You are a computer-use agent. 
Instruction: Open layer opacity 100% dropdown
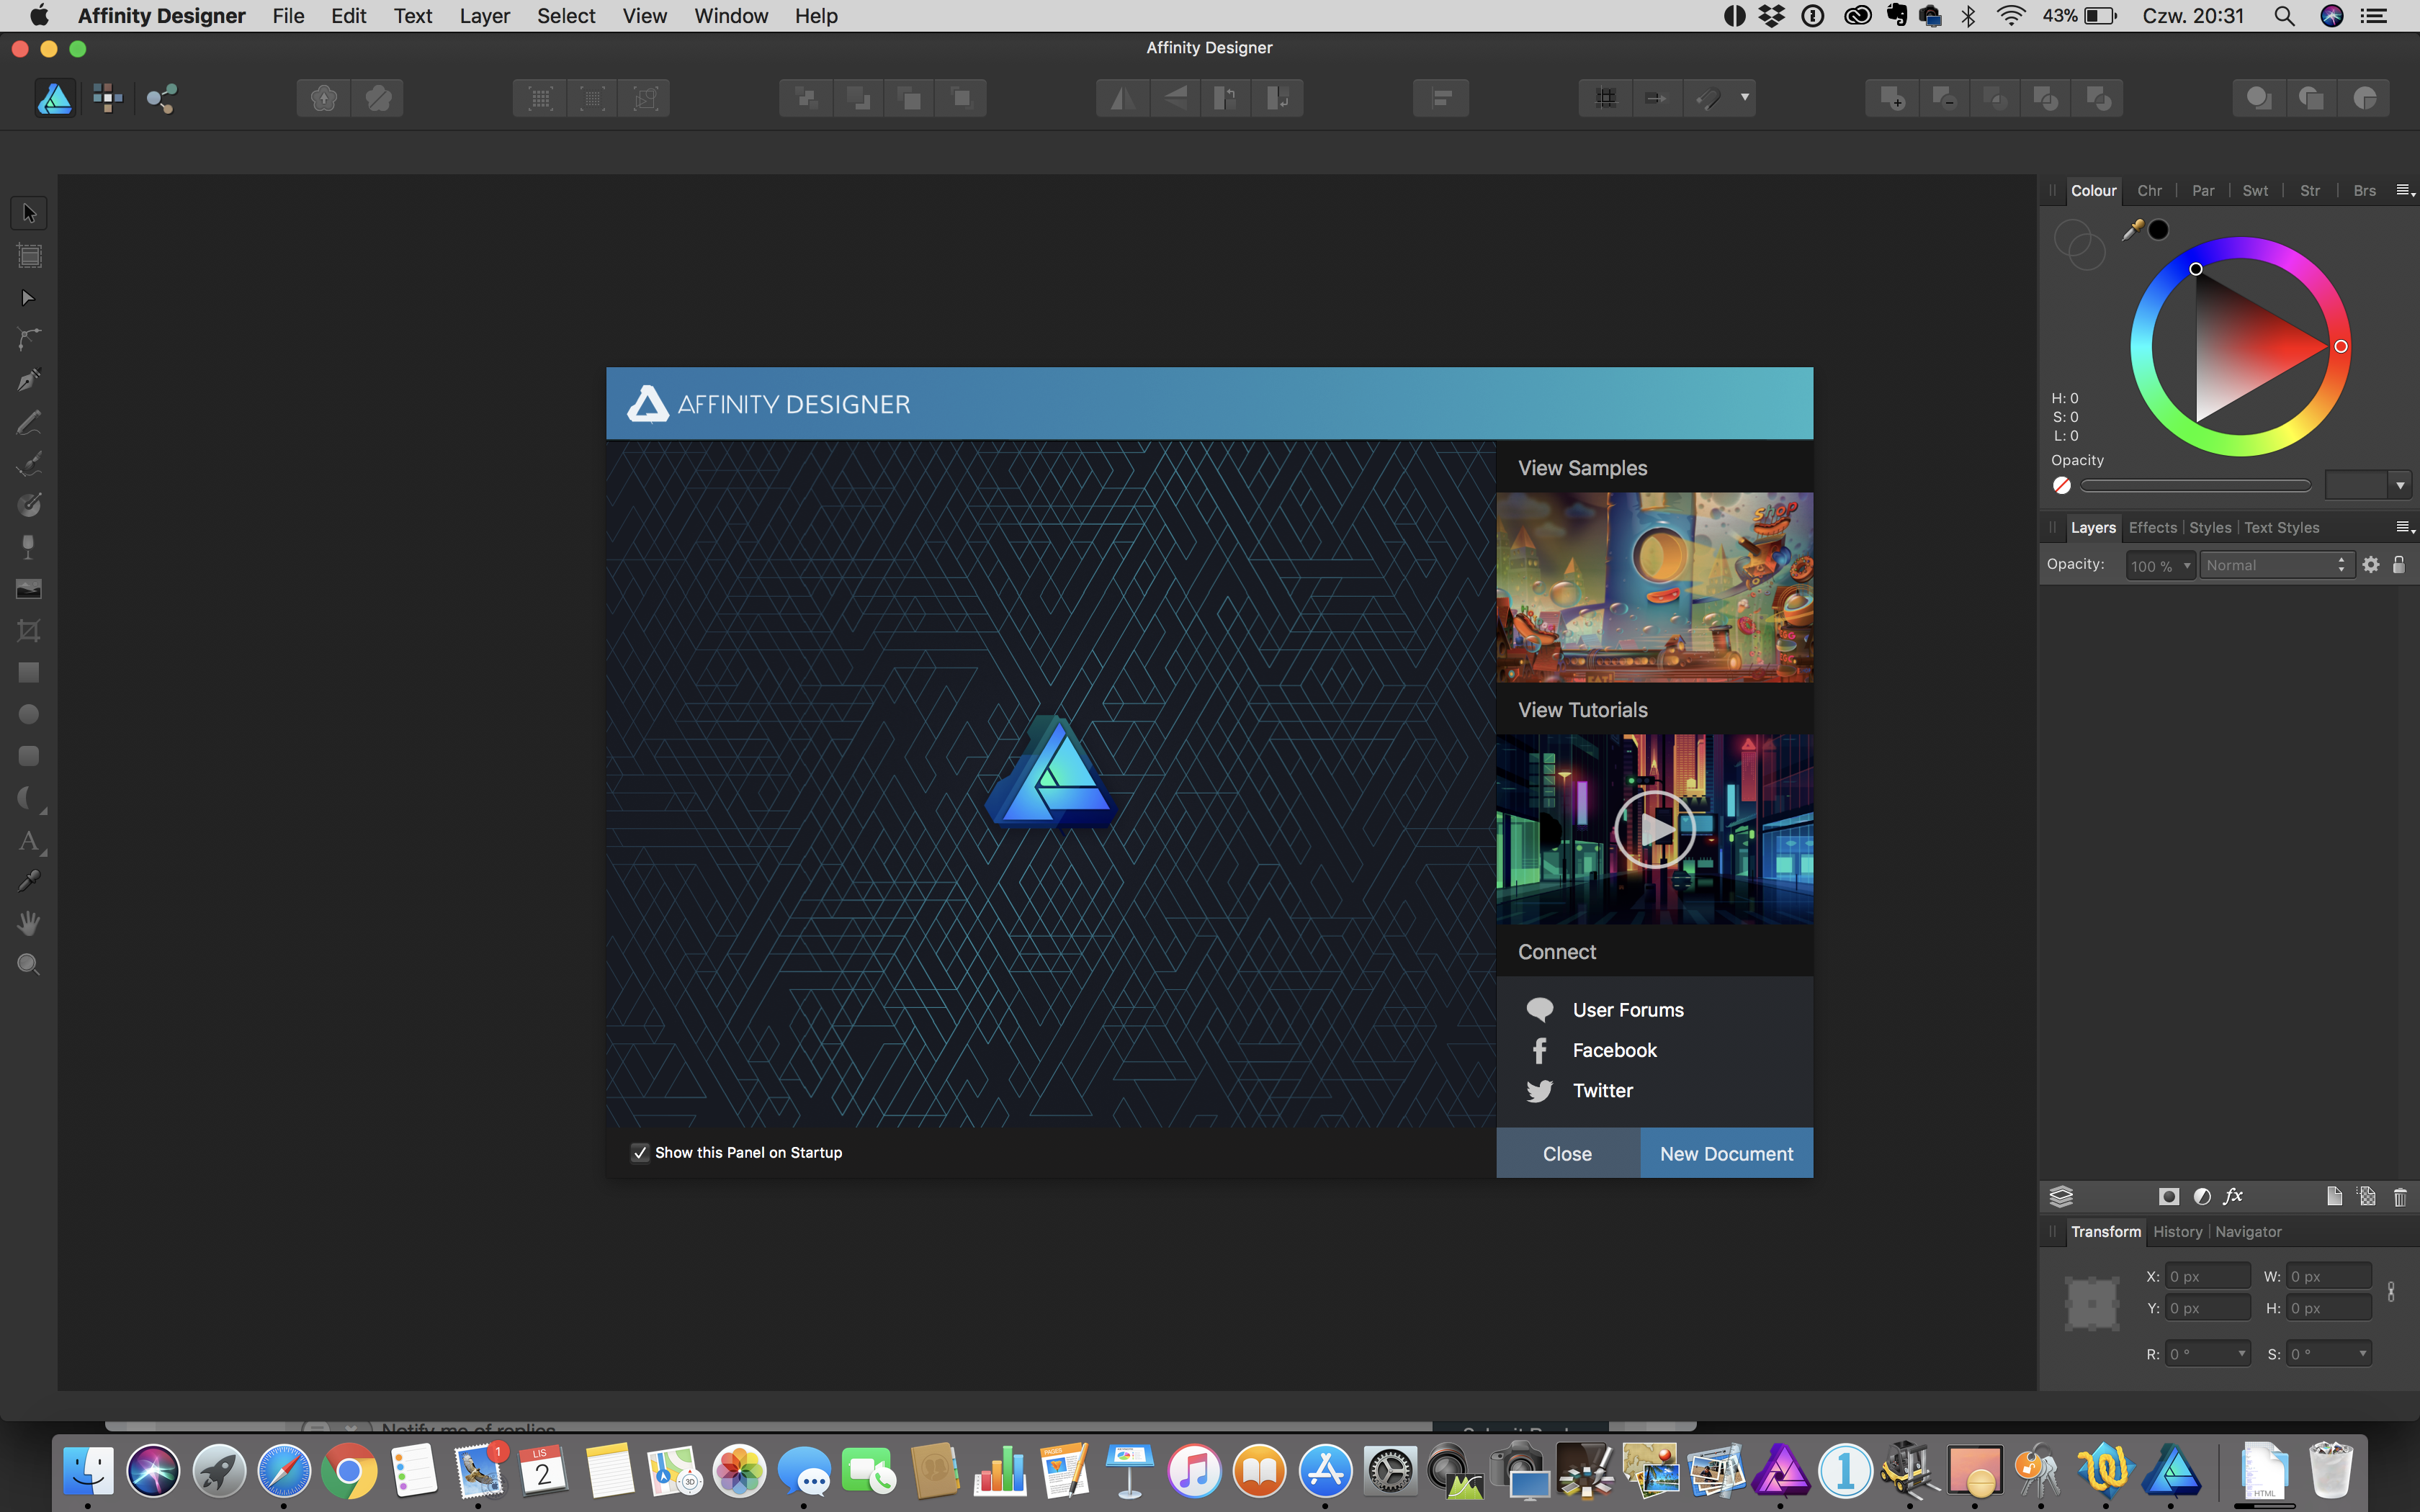[x=2160, y=566]
